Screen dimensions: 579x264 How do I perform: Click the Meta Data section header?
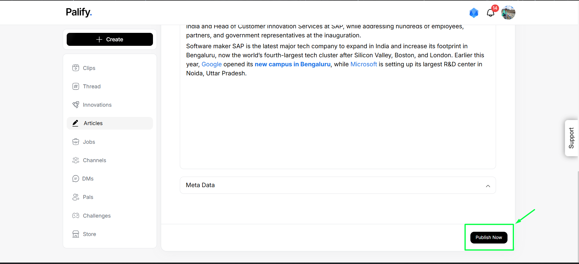tap(338, 185)
